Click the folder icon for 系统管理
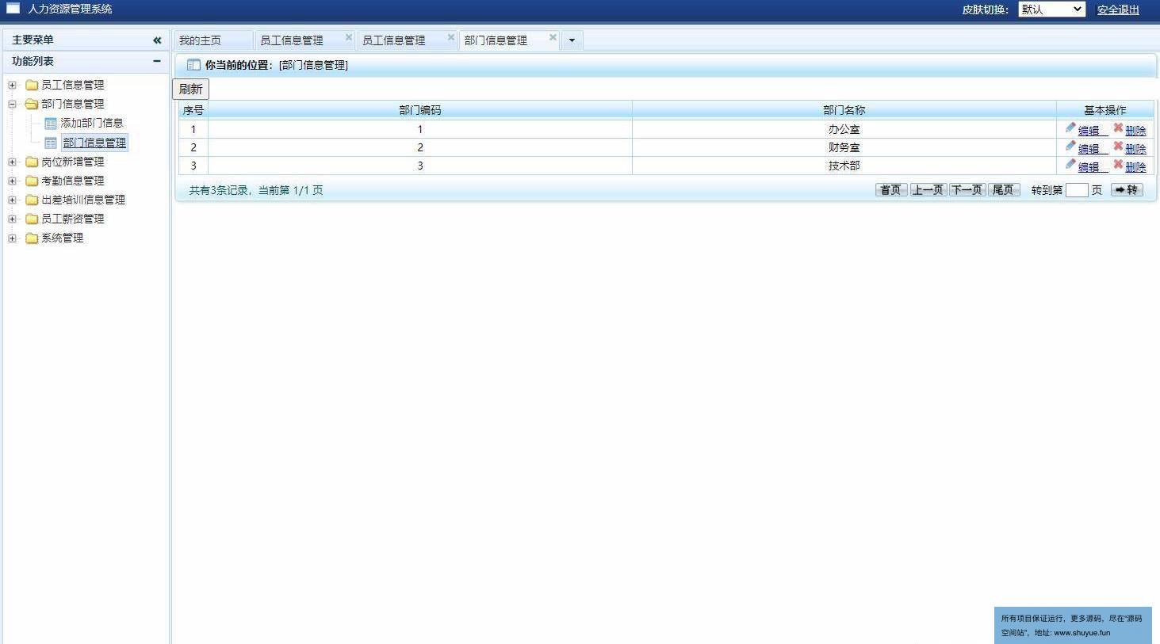 [32, 238]
